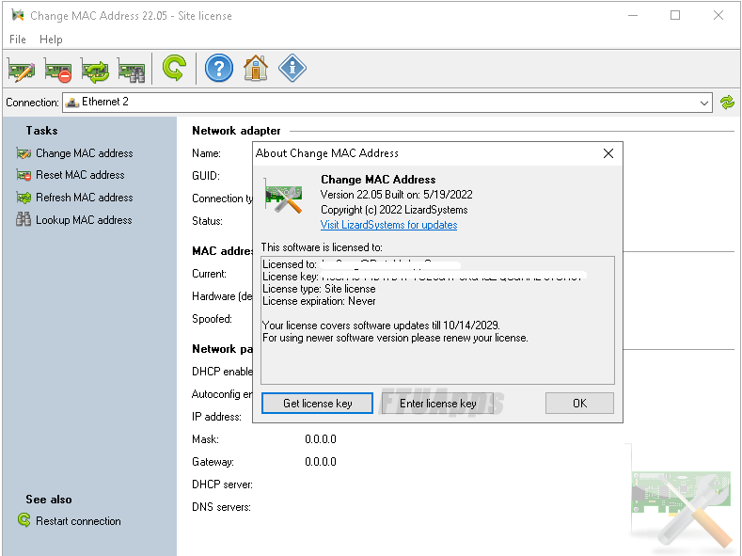Click the Change MAC address toolbar icon
Viewport: 742px width, 556px height.
[22, 69]
